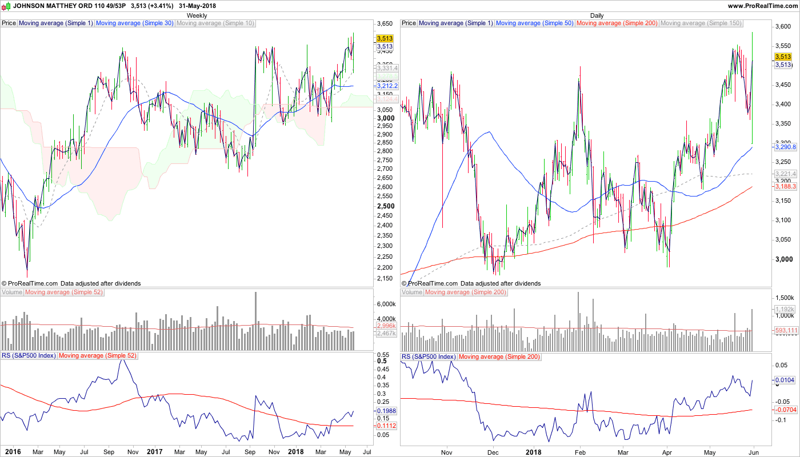Click the yellow 3,513 price tag on Weekly chart
800x457 pixels.
coord(385,39)
